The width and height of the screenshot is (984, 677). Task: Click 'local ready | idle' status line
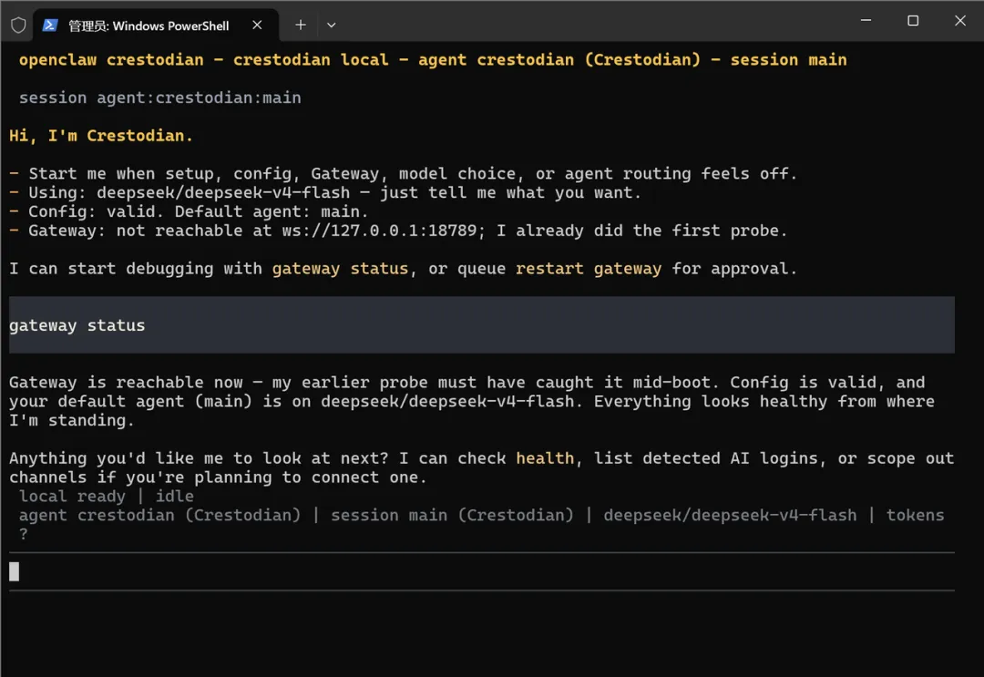point(107,497)
